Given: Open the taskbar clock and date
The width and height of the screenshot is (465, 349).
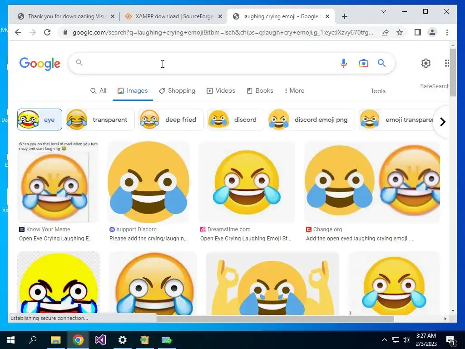Looking at the screenshot, I should tap(426, 340).
